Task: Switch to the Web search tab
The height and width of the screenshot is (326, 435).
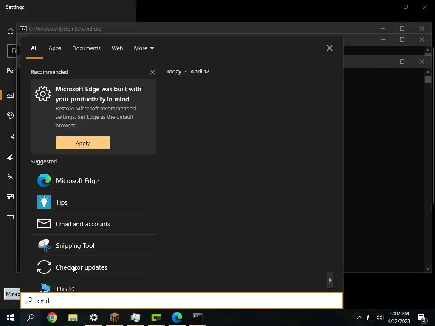Action: point(117,48)
